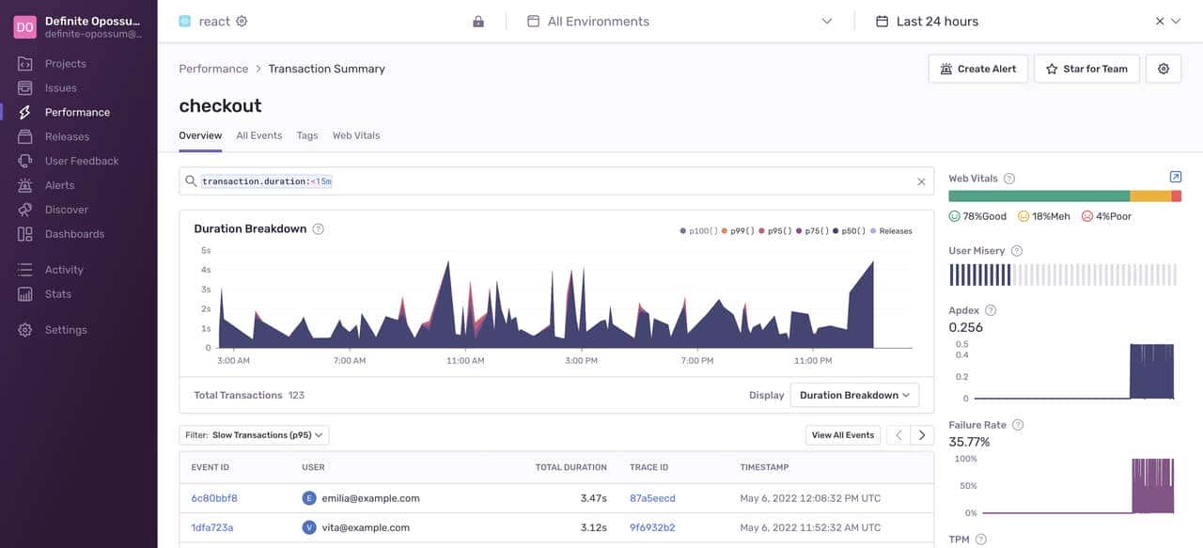1203x548 pixels.
Task: Click the Apdex info icon
Action: [991, 310]
